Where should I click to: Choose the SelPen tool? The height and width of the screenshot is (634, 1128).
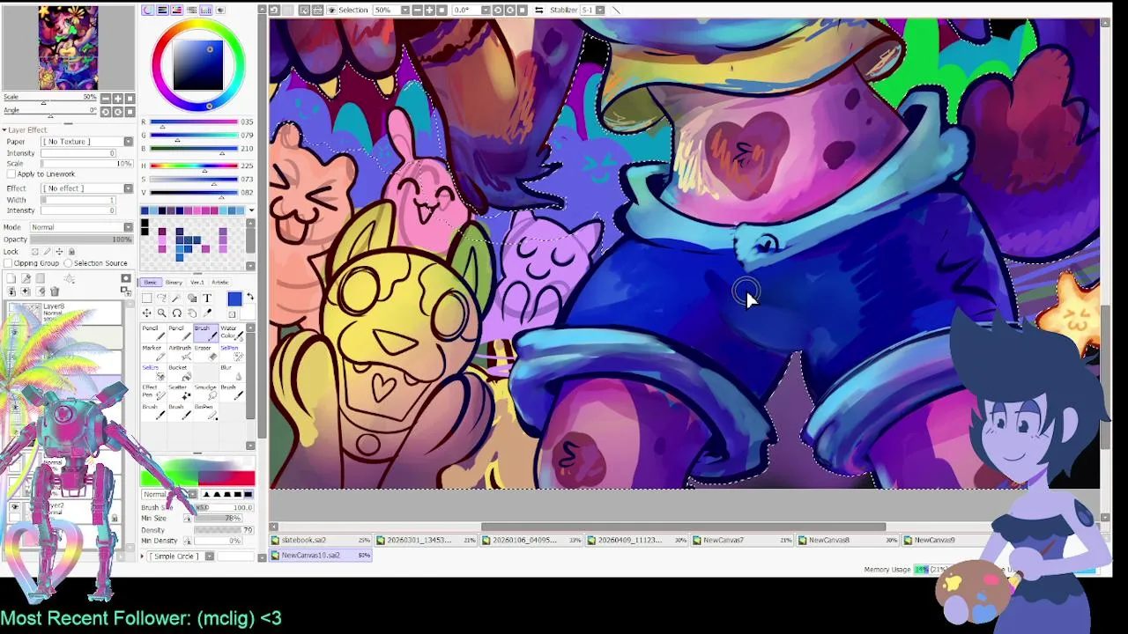(231, 353)
